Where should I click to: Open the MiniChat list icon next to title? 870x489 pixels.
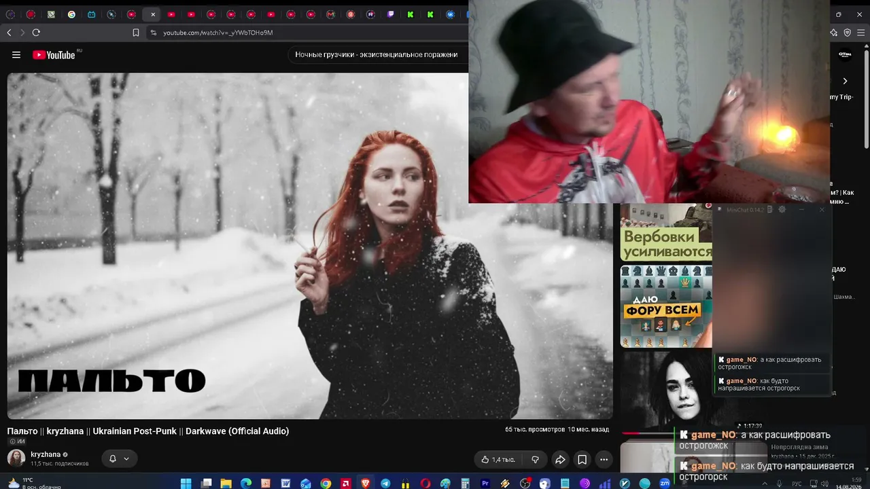coord(769,210)
